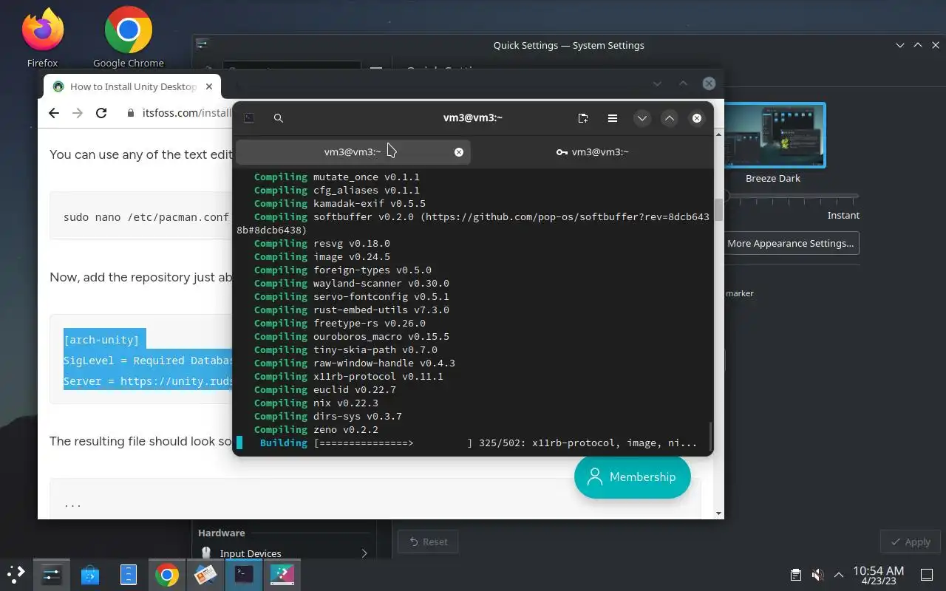Go back in the browser

[53, 113]
